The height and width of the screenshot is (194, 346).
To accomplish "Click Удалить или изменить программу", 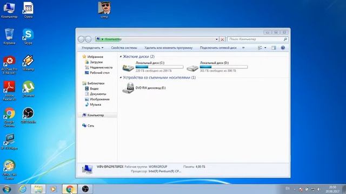I will pyautogui.click(x=168, y=48).
